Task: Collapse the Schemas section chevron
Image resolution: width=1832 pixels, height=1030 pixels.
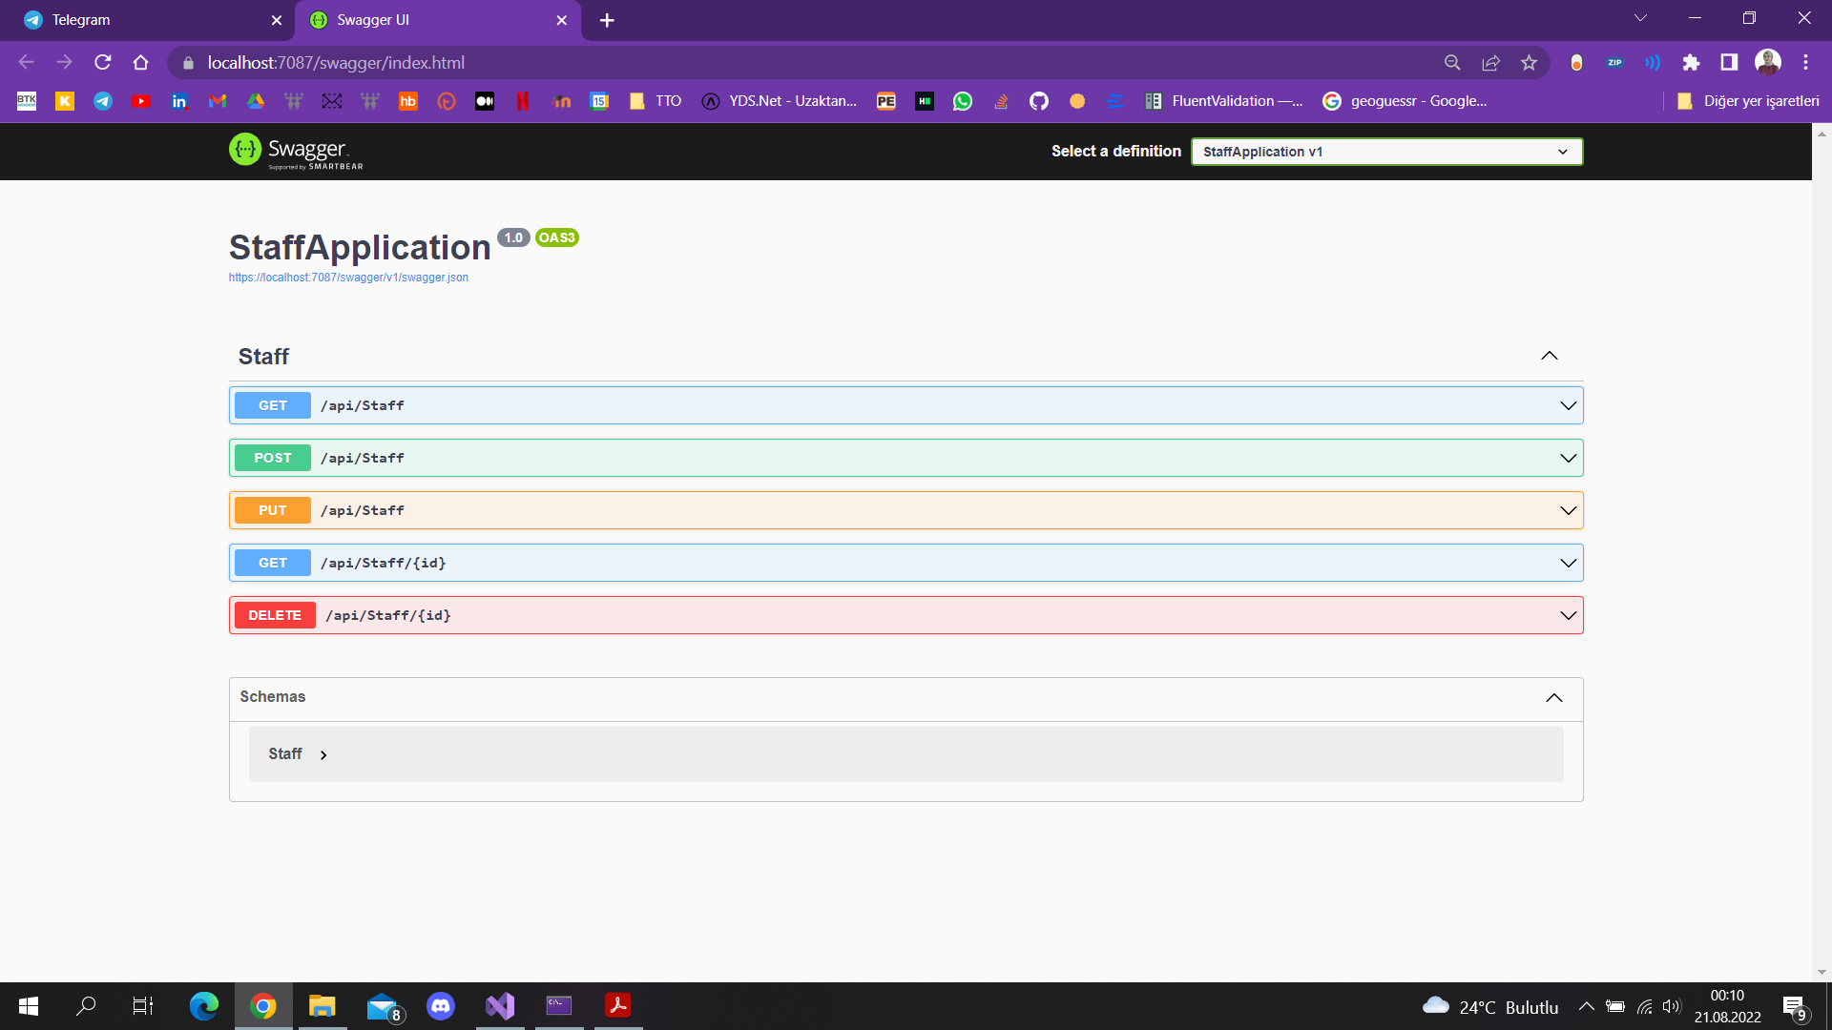Action: click(1554, 697)
